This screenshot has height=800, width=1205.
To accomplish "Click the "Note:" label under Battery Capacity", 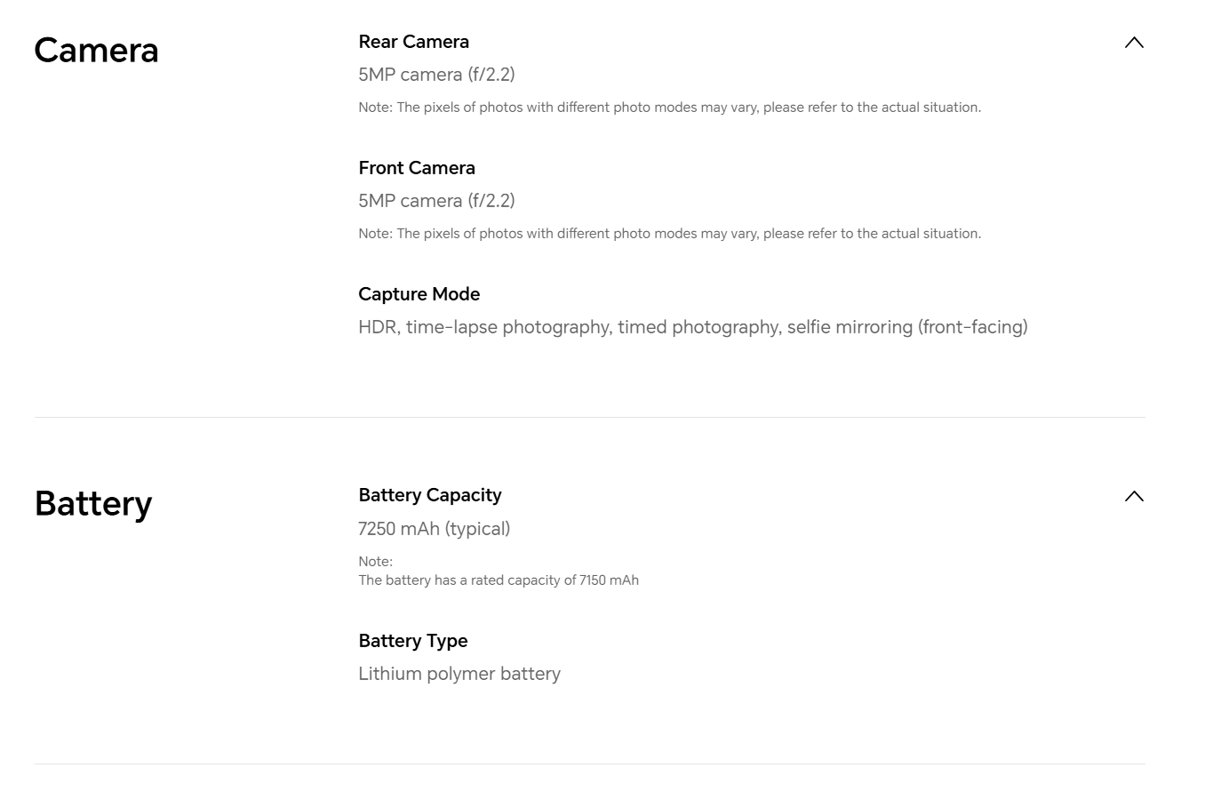I will pos(375,562).
